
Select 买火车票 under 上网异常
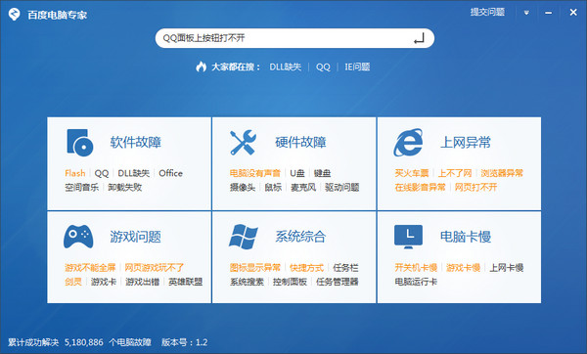[412, 173]
